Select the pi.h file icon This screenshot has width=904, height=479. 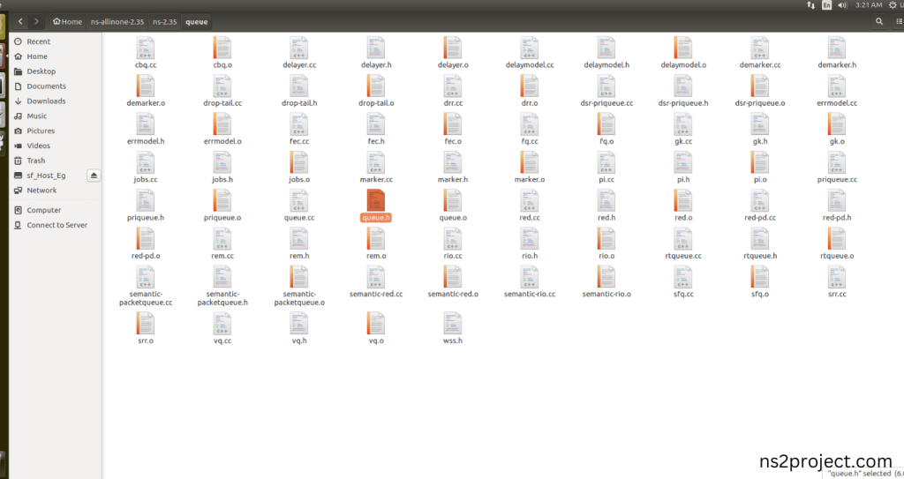click(x=683, y=162)
